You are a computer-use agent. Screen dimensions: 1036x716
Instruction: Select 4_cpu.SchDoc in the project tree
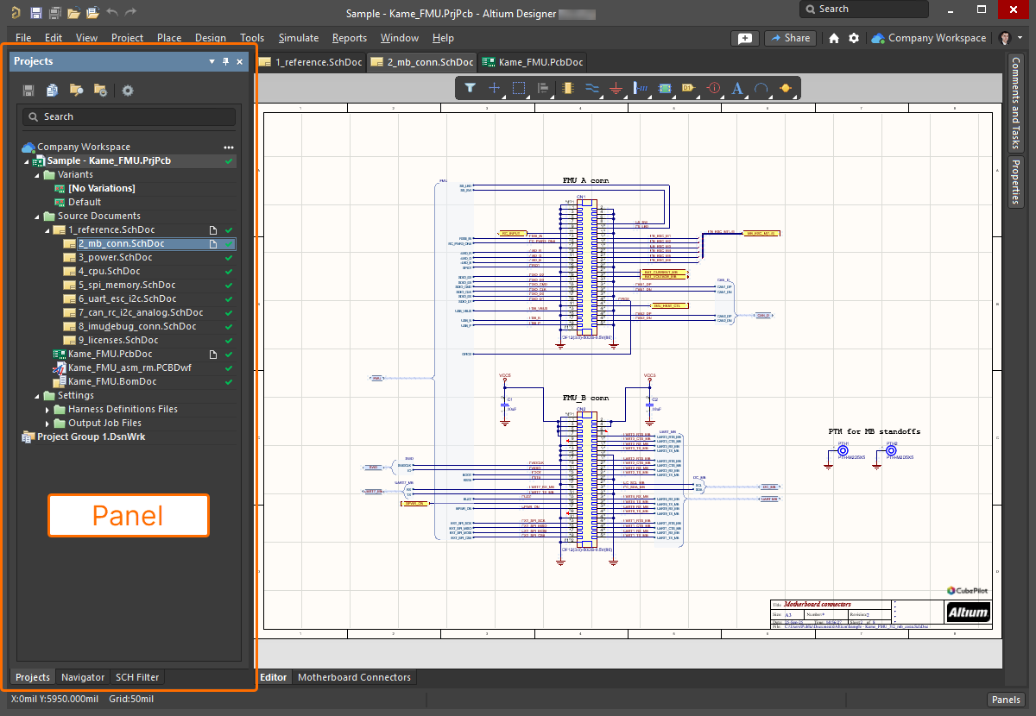[109, 272]
